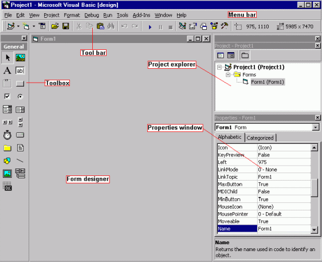The height and width of the screenshot is (262, 322).
Task: Select the Shape tool
Action: point(7,161)
